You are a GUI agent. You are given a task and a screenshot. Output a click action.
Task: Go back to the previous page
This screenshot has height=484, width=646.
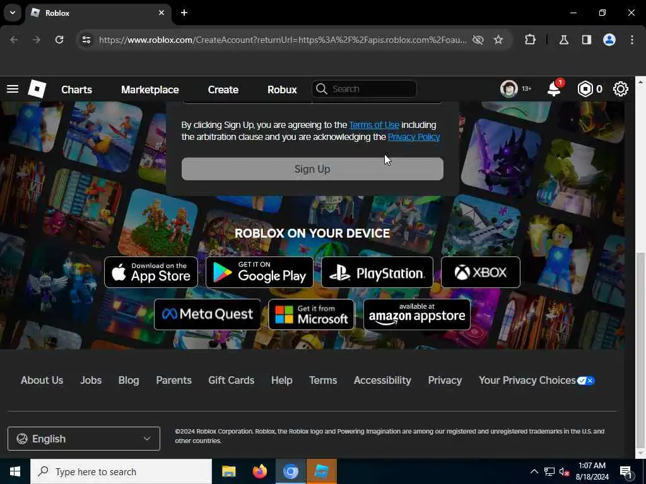point(14,40)
